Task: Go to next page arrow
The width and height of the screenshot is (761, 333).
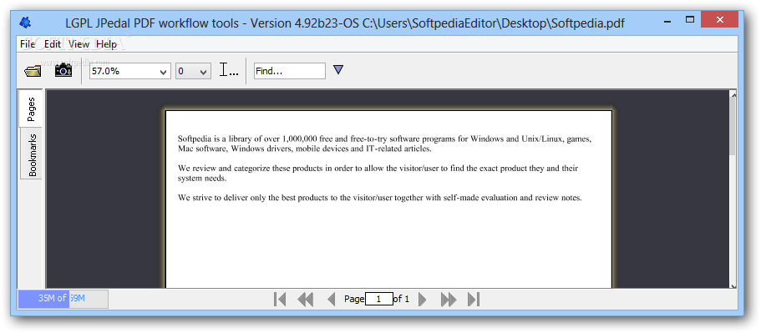Action: [x=422, y=299]
